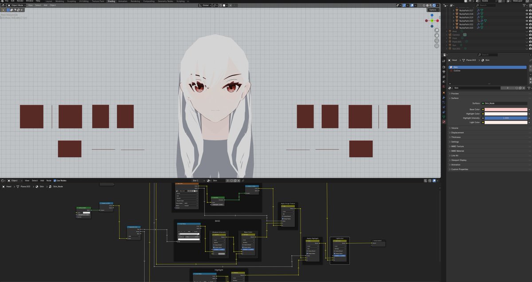This screenshot has height=282, width=532.
Task: Hide NurbsPath.017 with its eye icon
Action: click(x=526, y=10)
